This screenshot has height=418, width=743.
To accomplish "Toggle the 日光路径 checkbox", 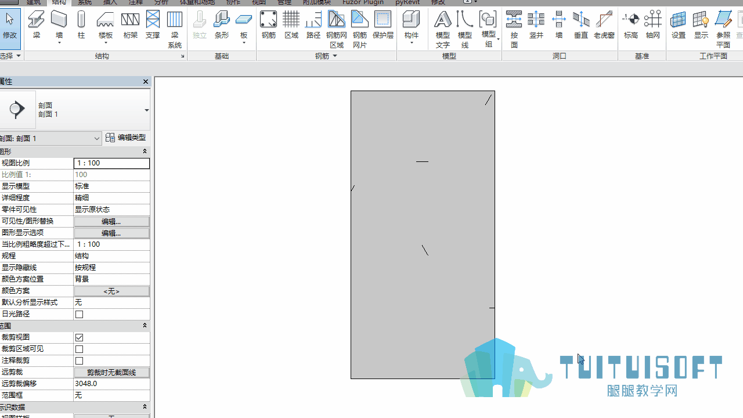I will [x=80, y=314].
